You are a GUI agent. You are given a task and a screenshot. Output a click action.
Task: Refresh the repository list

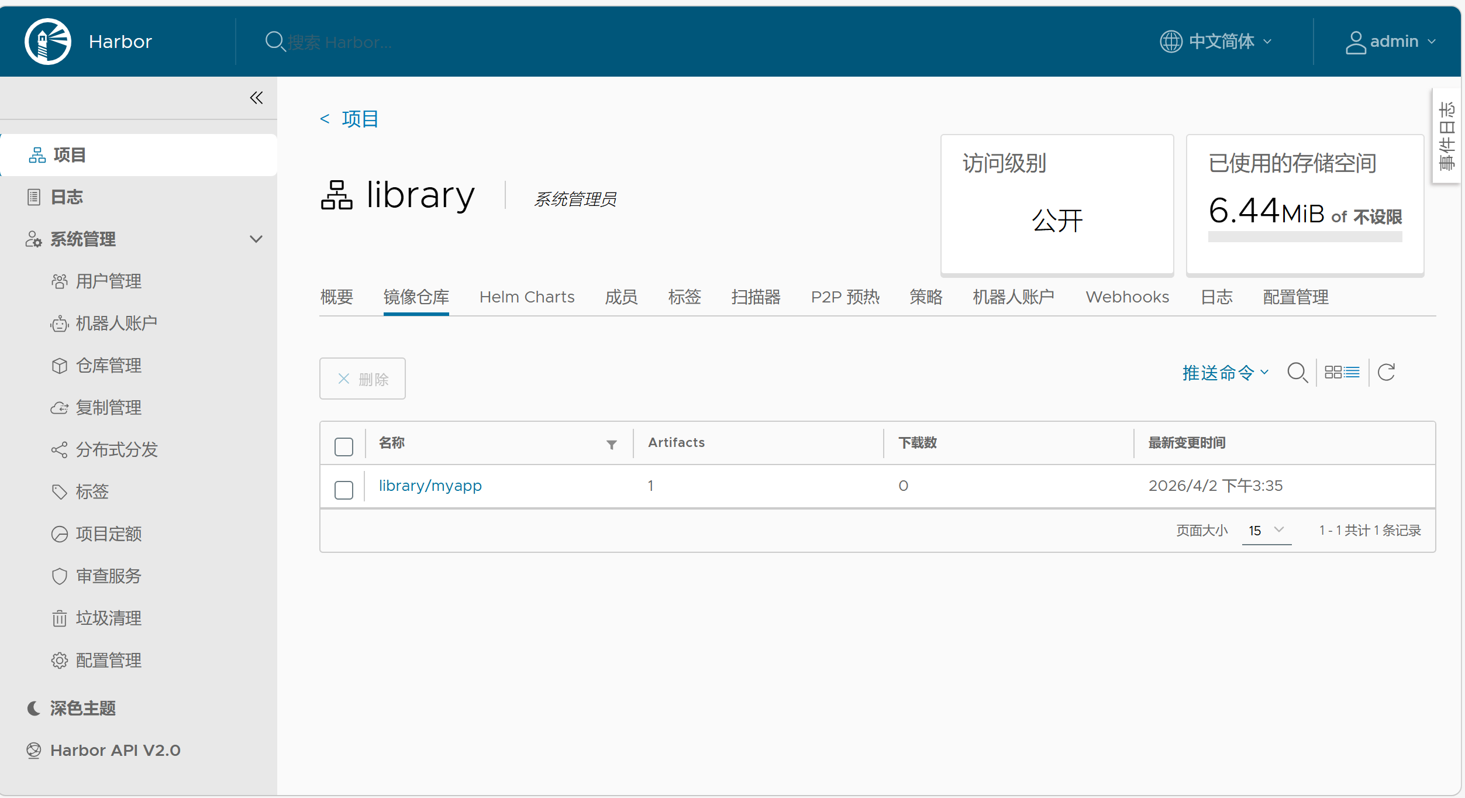click(1386, 373)
